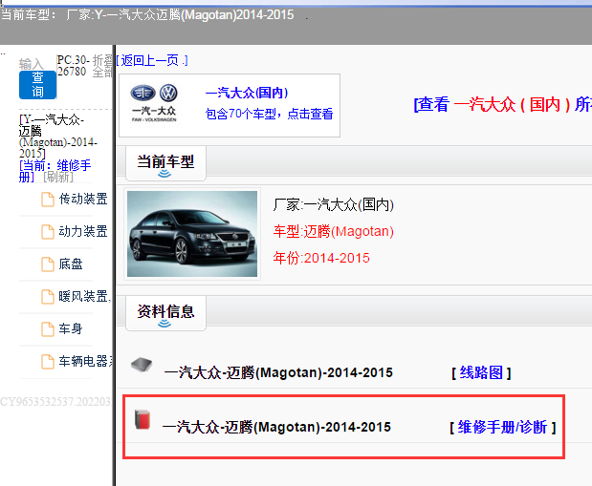Click 底盘 document icon in sidebar
592x486 pixels.
(48, 264)
